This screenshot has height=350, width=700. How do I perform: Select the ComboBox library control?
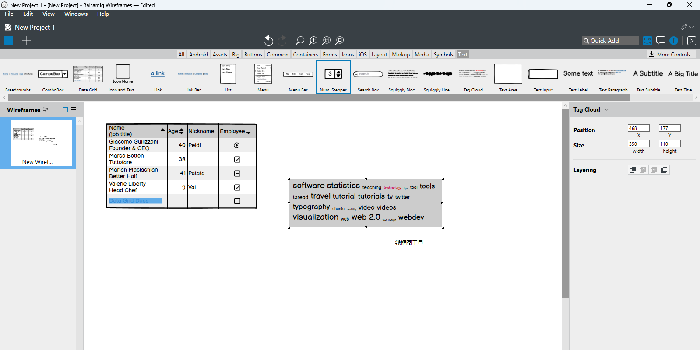click(53, 77)
